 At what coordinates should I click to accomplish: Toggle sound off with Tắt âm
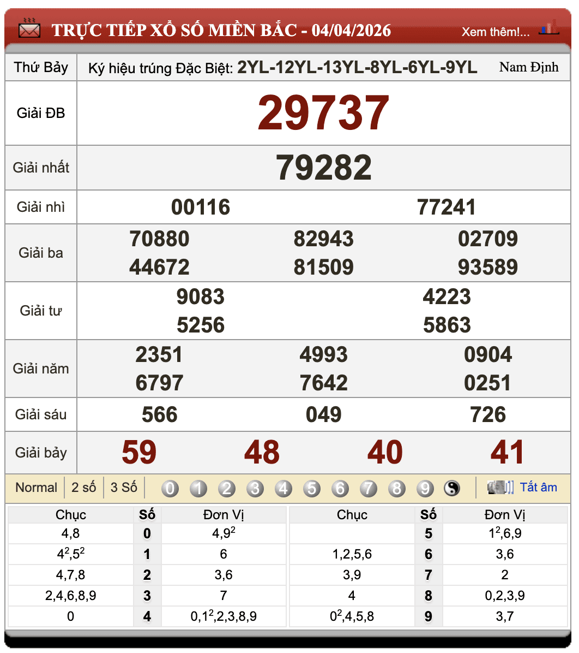pyautogui.click(x=538, y=488)
